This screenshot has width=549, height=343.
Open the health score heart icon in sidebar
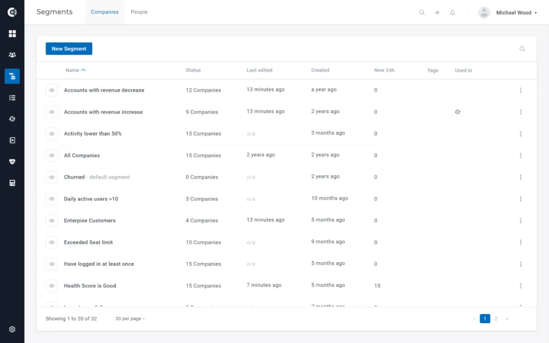click(12, 162)
